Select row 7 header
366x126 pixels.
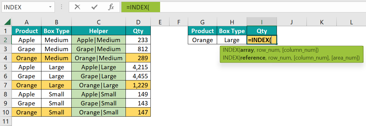point(6,85)
